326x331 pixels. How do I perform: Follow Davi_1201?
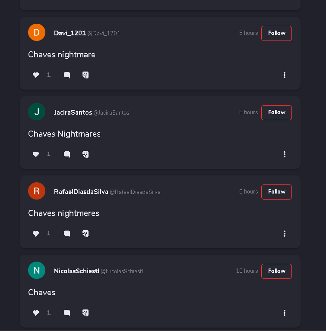coord(276,33)
